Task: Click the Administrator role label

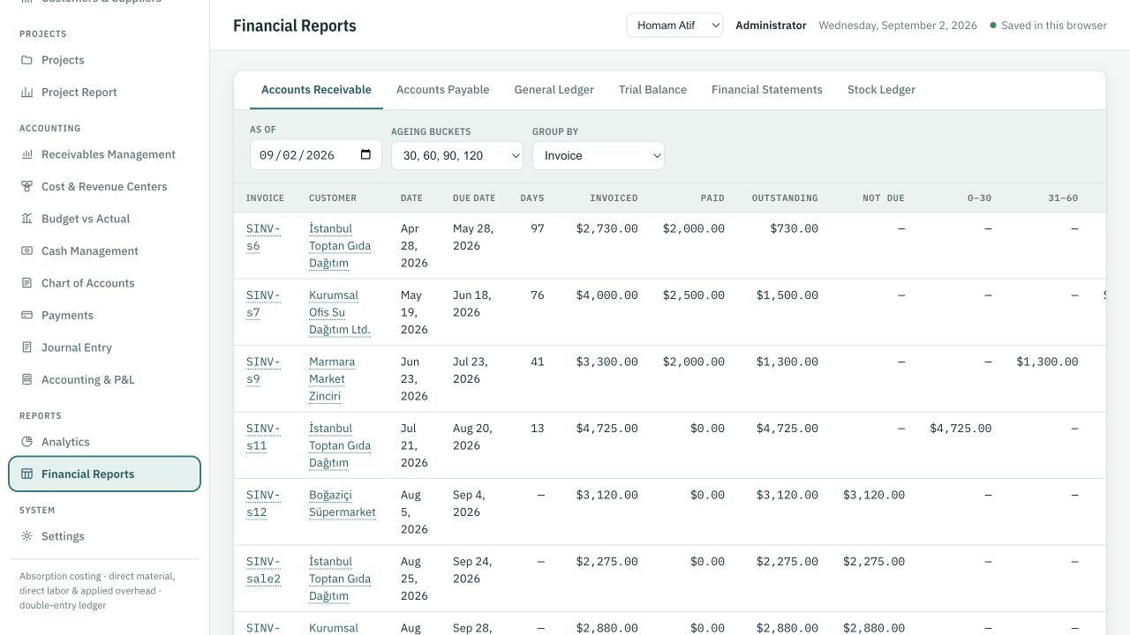Action: (x=771, y=26)
